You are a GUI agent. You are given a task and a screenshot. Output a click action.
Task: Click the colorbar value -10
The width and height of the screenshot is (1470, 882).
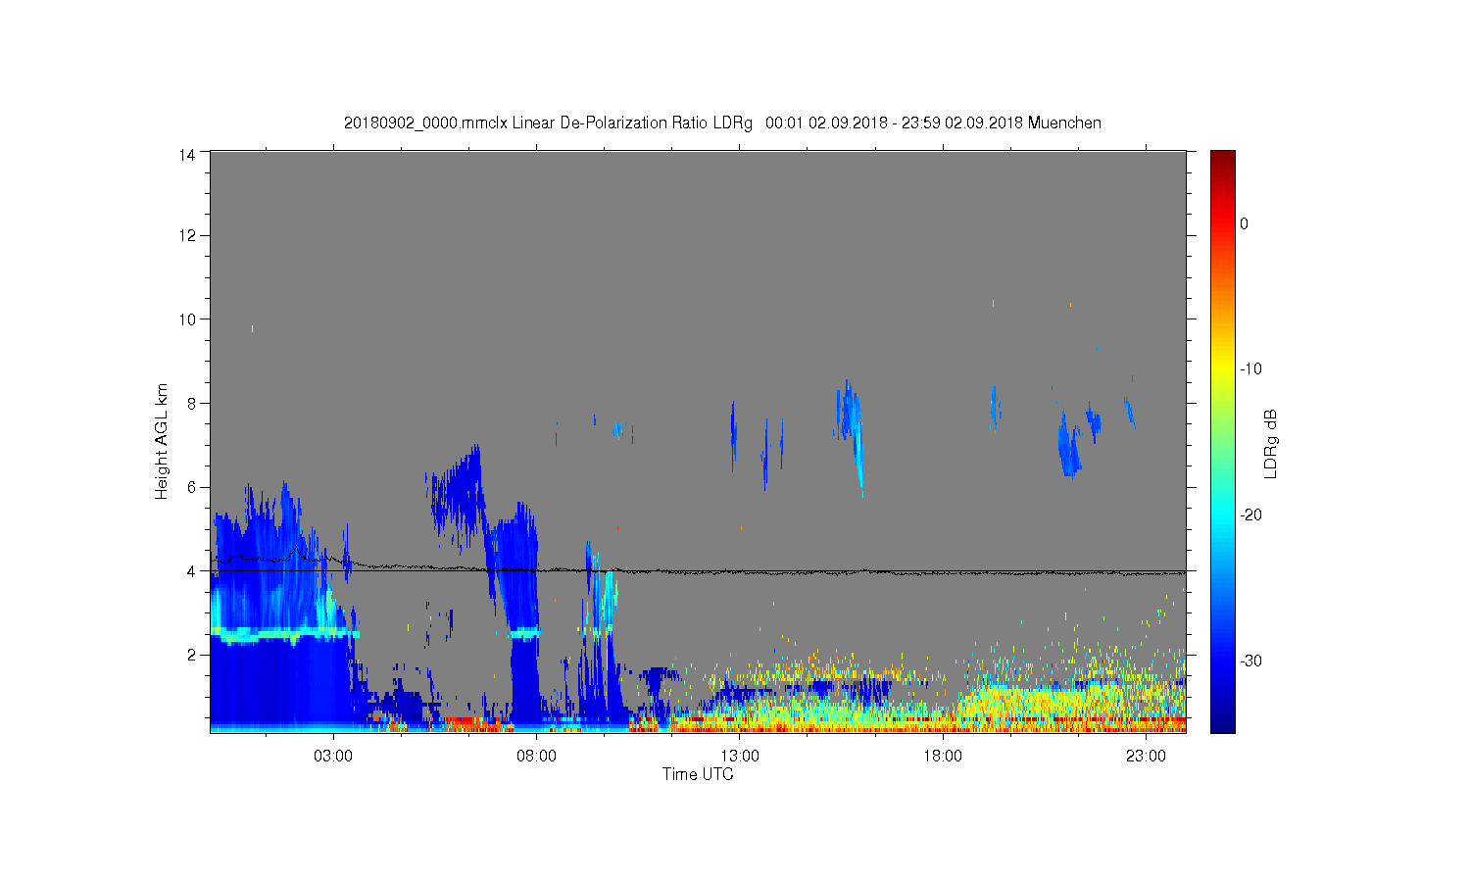tap(1250, 369)
